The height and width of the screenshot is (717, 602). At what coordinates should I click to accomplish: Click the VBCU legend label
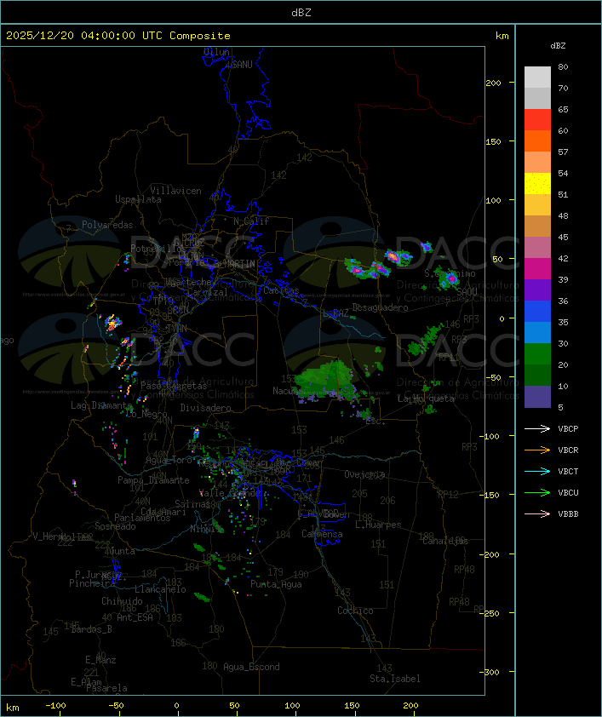568,492
